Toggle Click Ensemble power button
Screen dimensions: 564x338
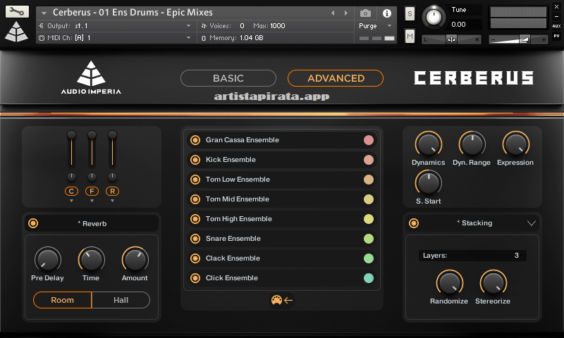click(x=195, y=278)
